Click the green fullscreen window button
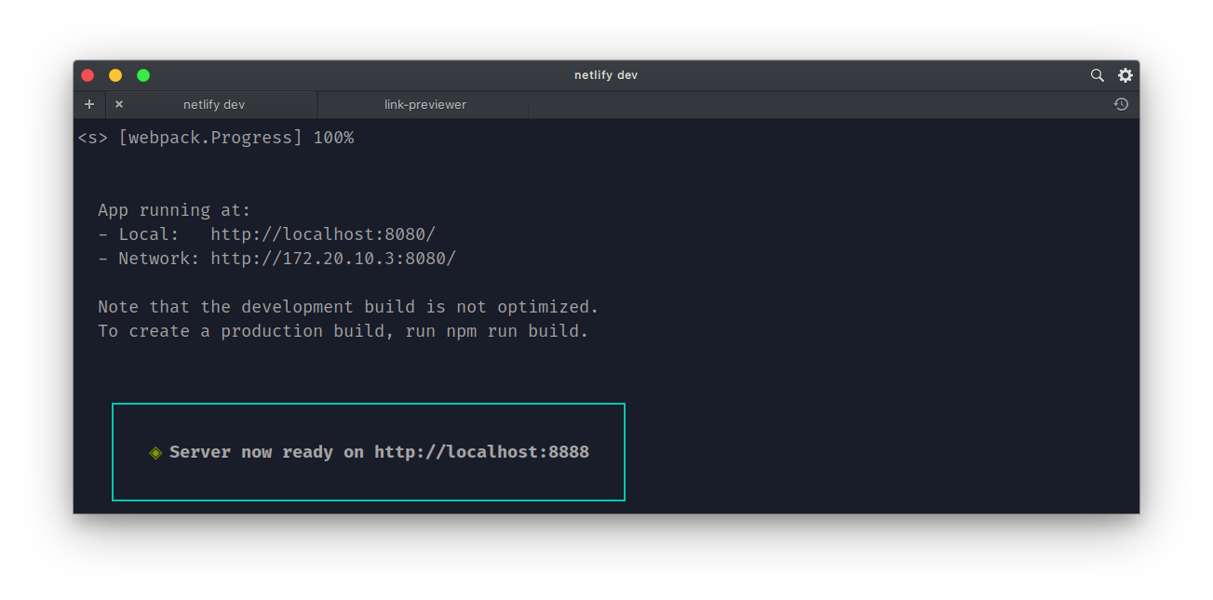Screen dimensions: 1213x600 (143, 75)
